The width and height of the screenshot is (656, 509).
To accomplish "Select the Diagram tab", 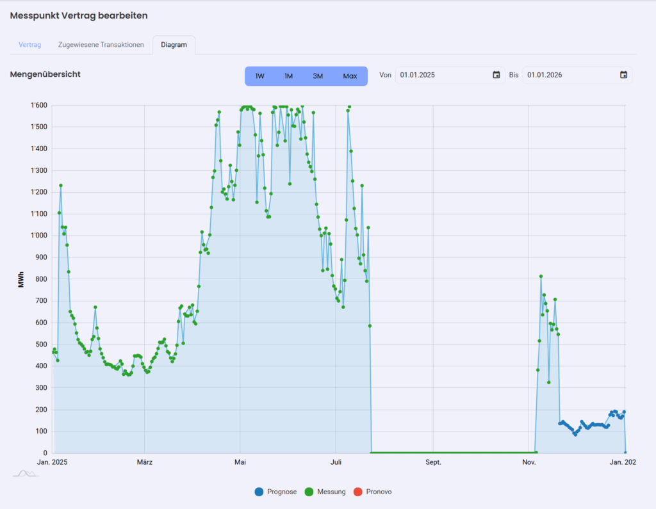I will coord(174,45).
